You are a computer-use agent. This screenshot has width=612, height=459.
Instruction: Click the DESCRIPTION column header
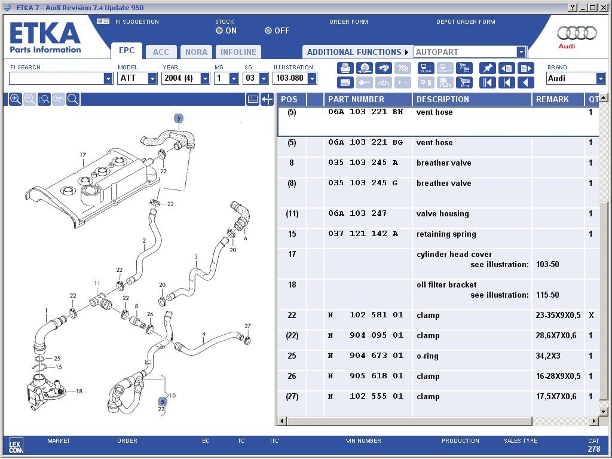point(472,99)
